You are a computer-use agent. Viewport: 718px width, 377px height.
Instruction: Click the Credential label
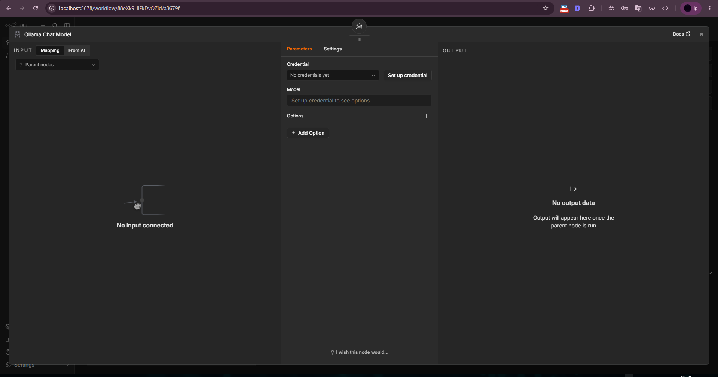[297, 64]
